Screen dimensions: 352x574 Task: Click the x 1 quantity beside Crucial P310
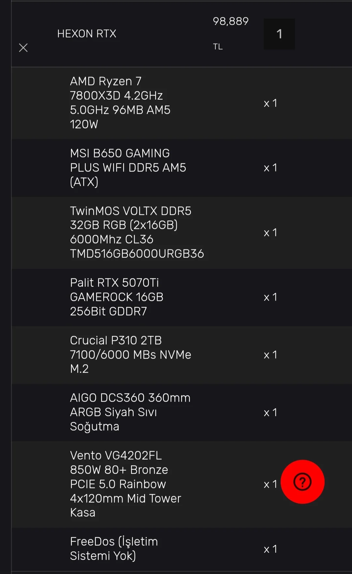270,355
